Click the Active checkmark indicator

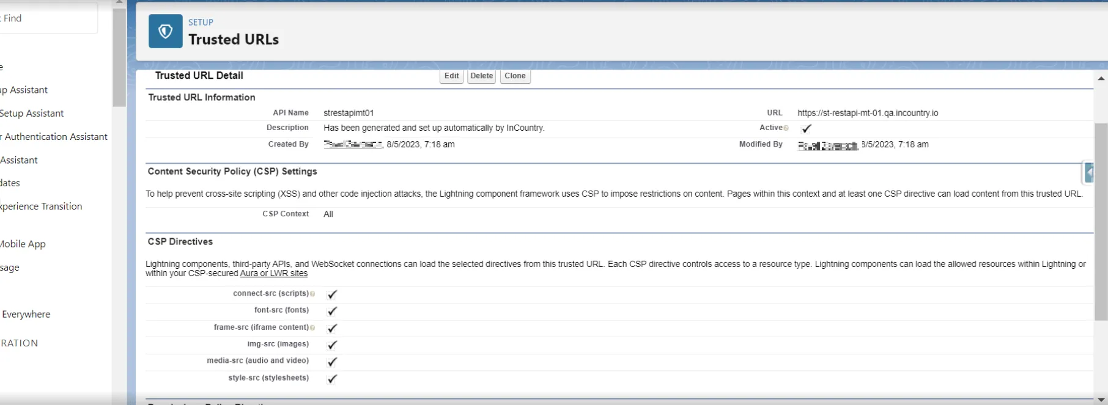[807, 128]
